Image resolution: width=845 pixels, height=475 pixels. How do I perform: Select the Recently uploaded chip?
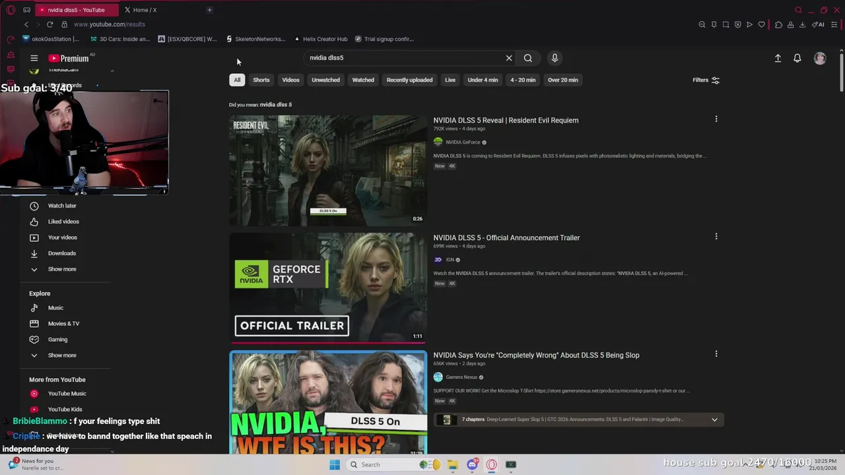pyautogui.click(x=409, y=80)
